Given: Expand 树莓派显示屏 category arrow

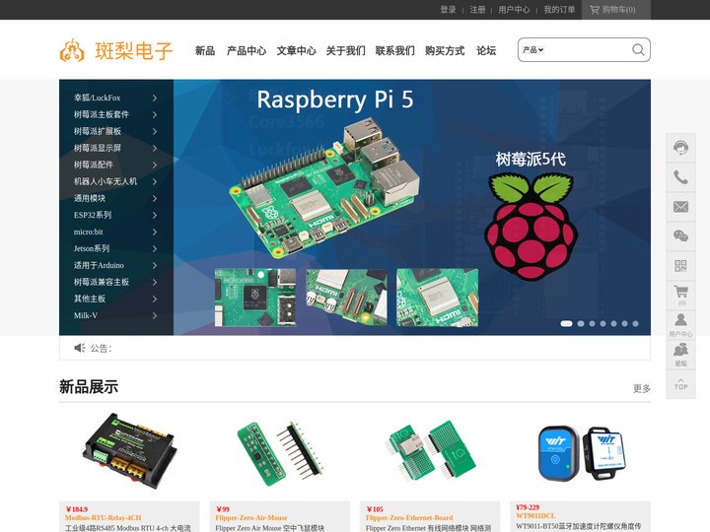Looking at the screenshot, I should (155, 148).
